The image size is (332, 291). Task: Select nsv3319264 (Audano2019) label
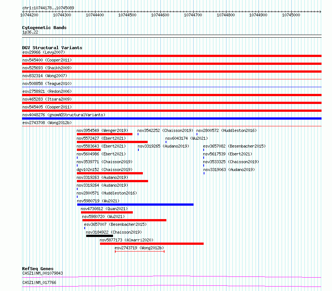pos(102,185)
